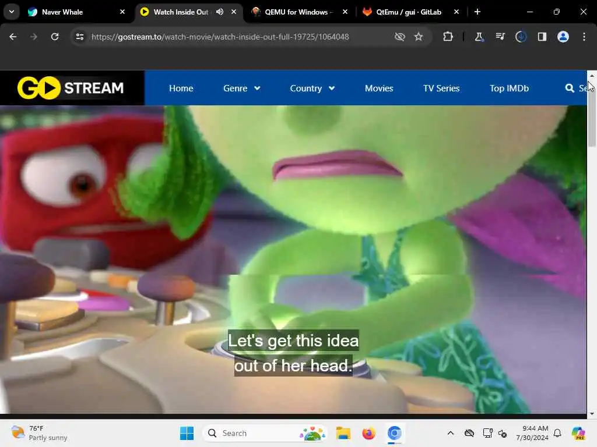Mute the Watch Inside Out tab audio

click(x=220, y=12)
